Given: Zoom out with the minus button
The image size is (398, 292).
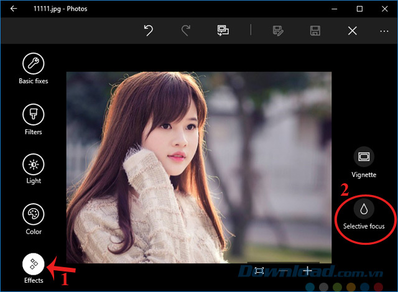Looking at the screenshot, I should [284, 271].
